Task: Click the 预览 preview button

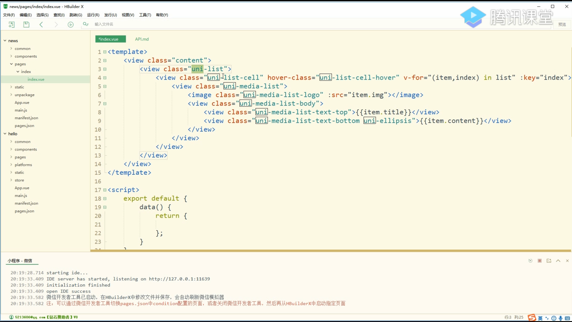Action: pyautogui.click(x=562, y=24)
